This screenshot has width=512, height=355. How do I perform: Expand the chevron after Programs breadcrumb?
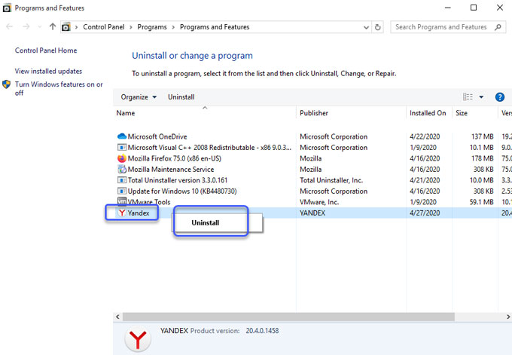tap(173, 27)
